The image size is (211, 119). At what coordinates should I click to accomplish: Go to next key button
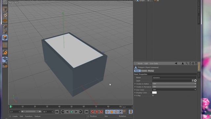click(x=80, y=112)
